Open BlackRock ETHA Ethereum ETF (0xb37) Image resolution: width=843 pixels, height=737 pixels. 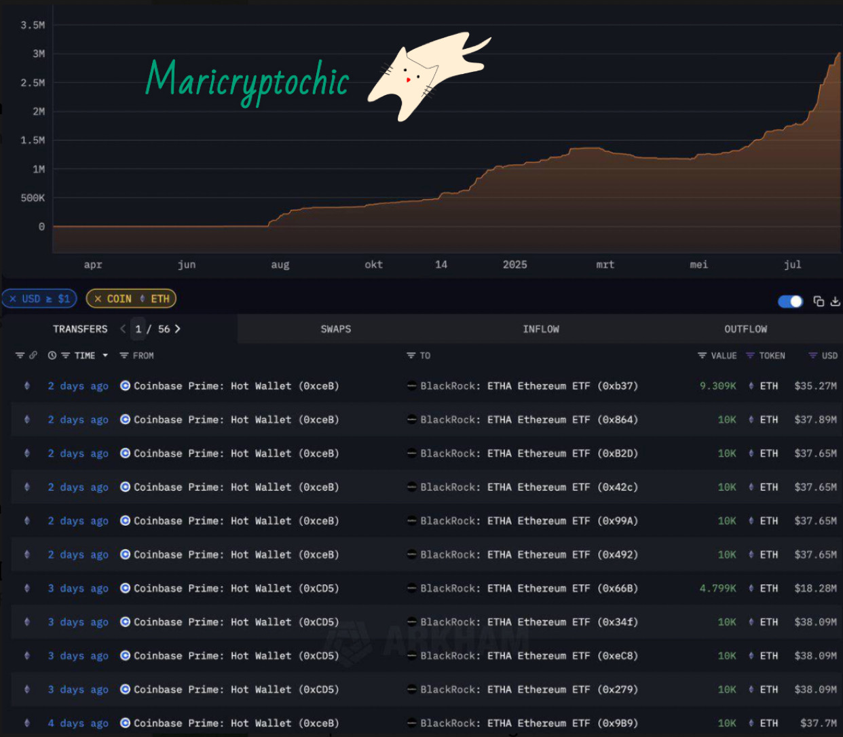(529, 386)
